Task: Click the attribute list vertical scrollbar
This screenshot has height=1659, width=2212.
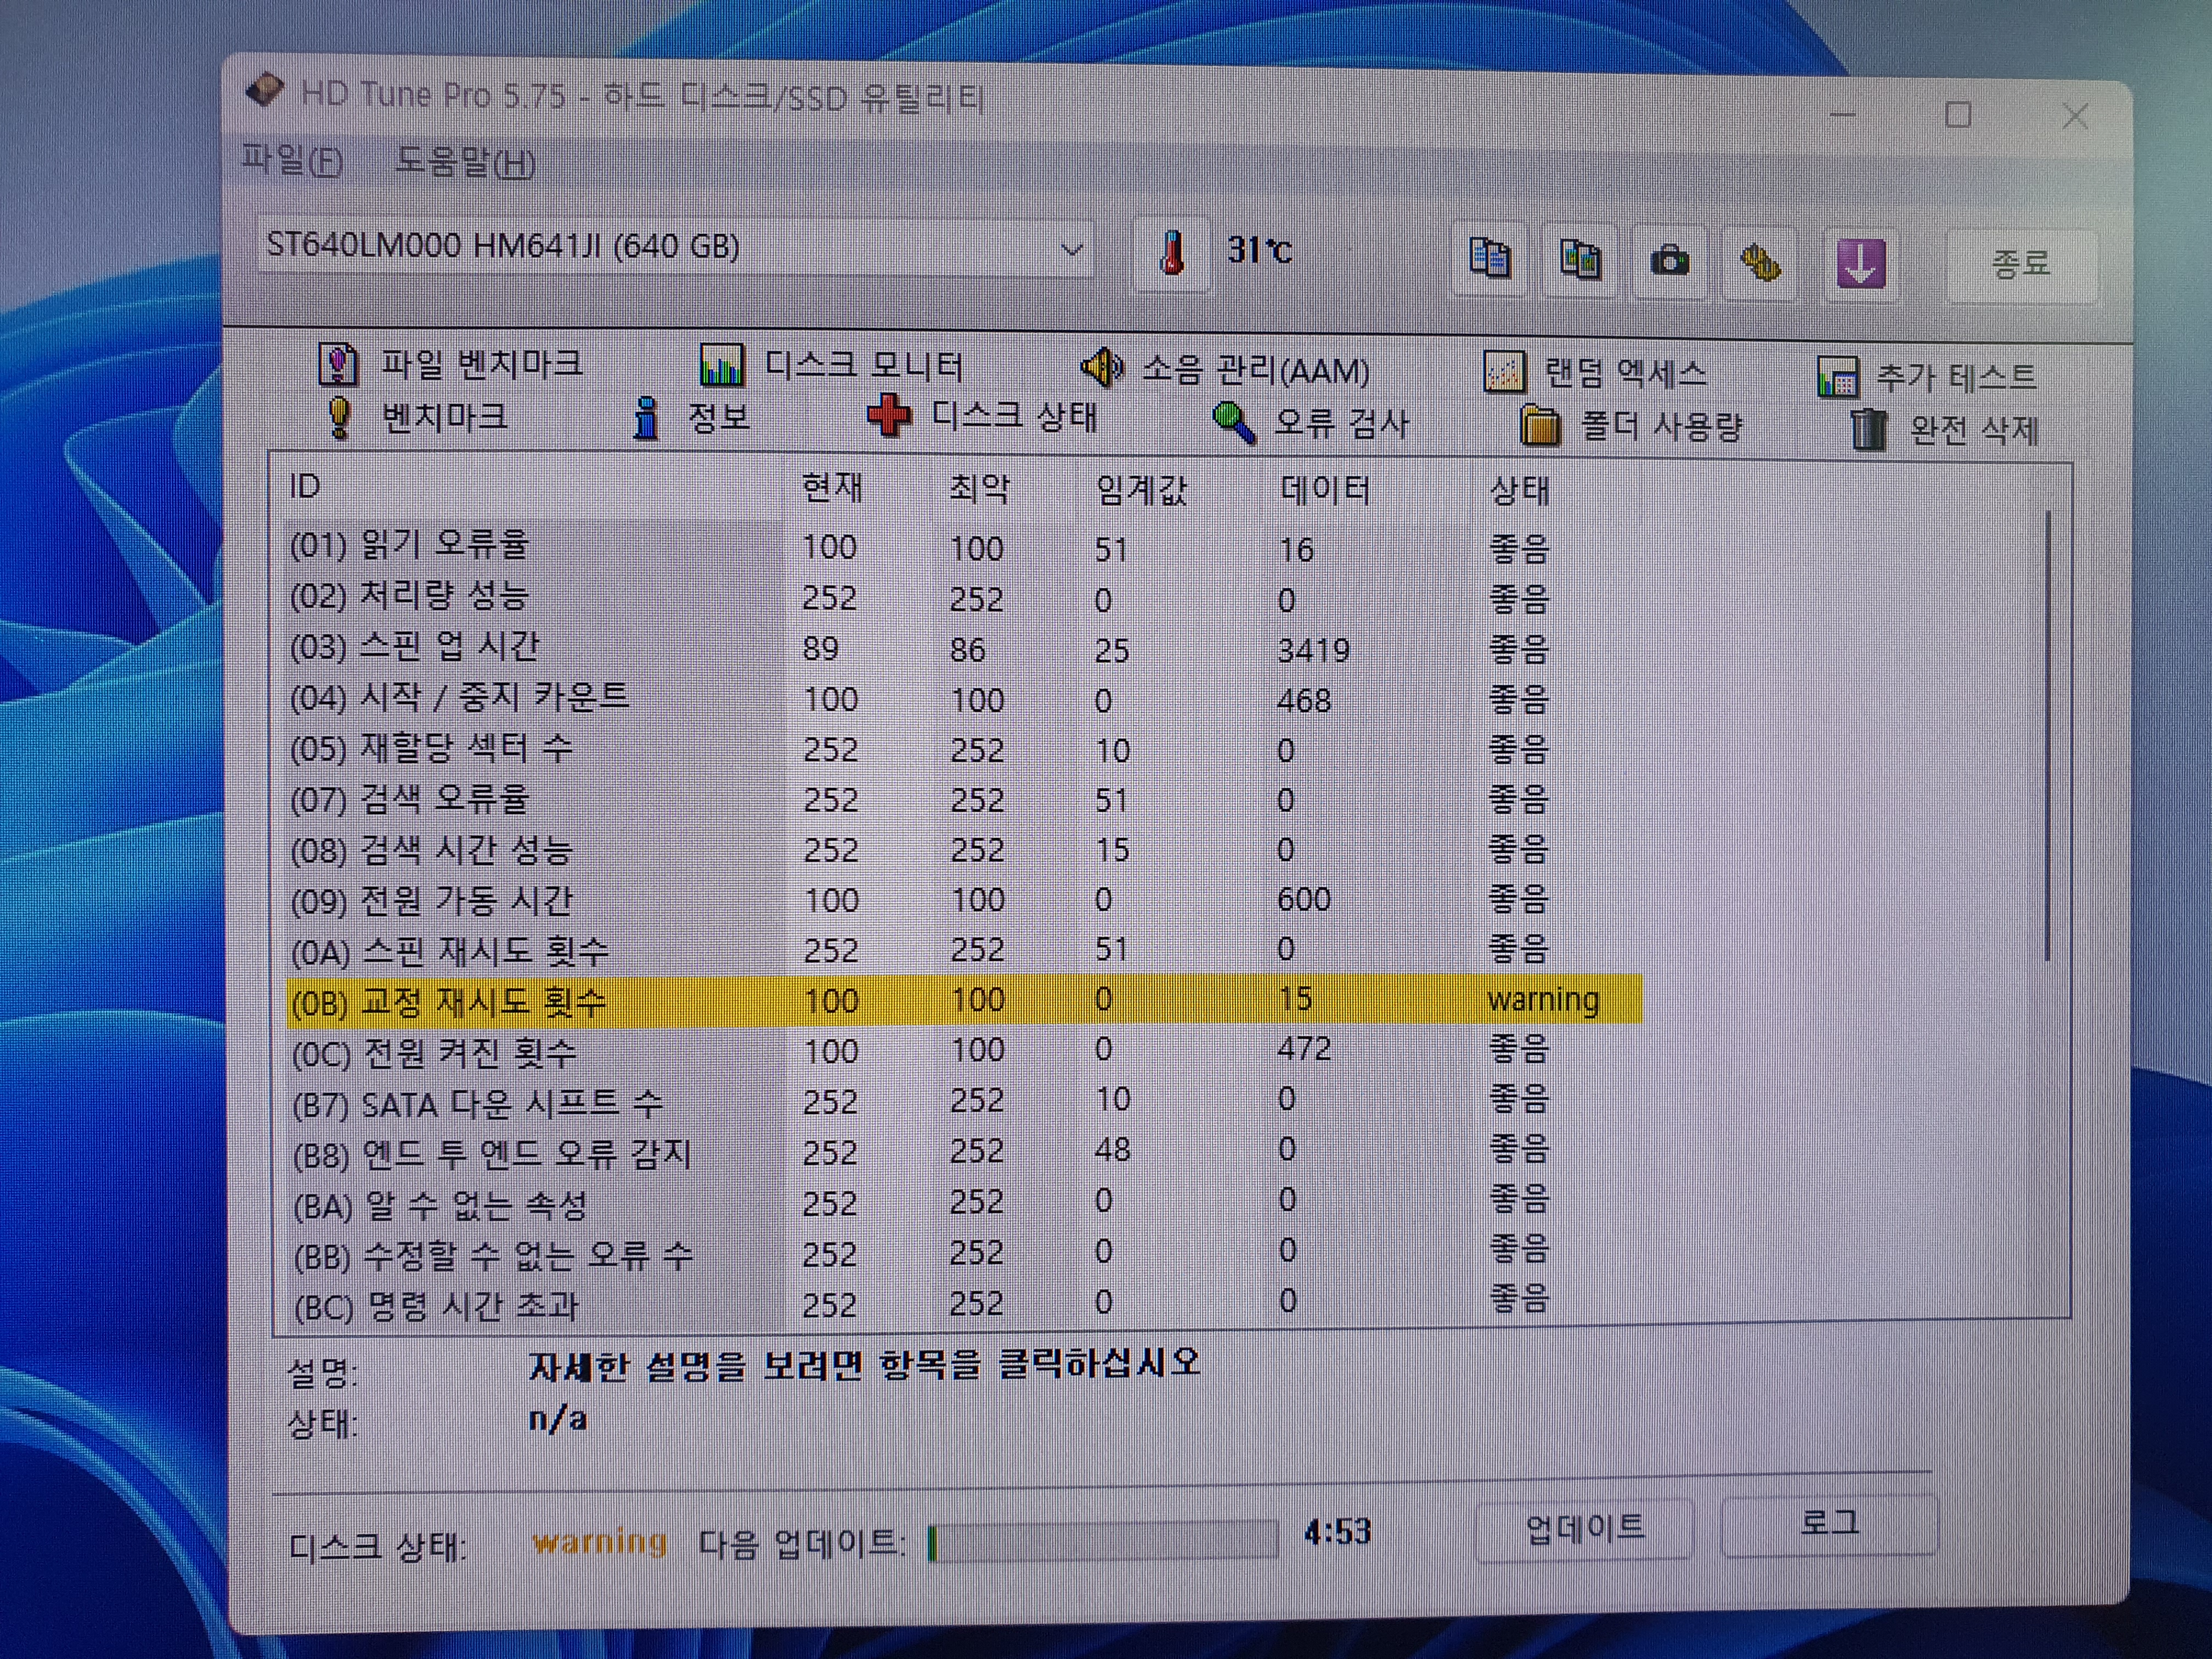Action: pyautogui.click(x=2047, y=735)
